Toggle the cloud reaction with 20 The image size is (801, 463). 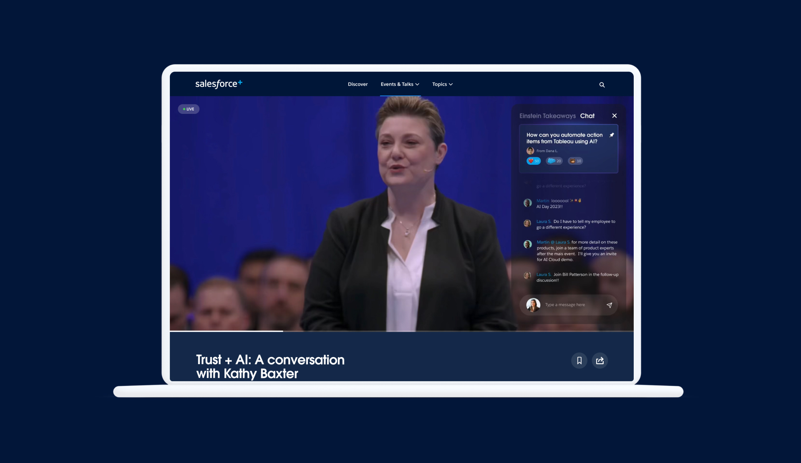click(554, 161)
